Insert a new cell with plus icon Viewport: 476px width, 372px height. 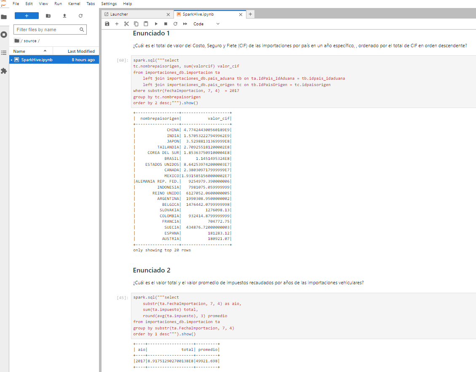tap(117, 24)
